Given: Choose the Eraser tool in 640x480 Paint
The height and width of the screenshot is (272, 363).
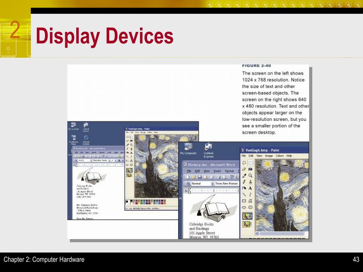Looking at the screenshot, I should 244,169.
